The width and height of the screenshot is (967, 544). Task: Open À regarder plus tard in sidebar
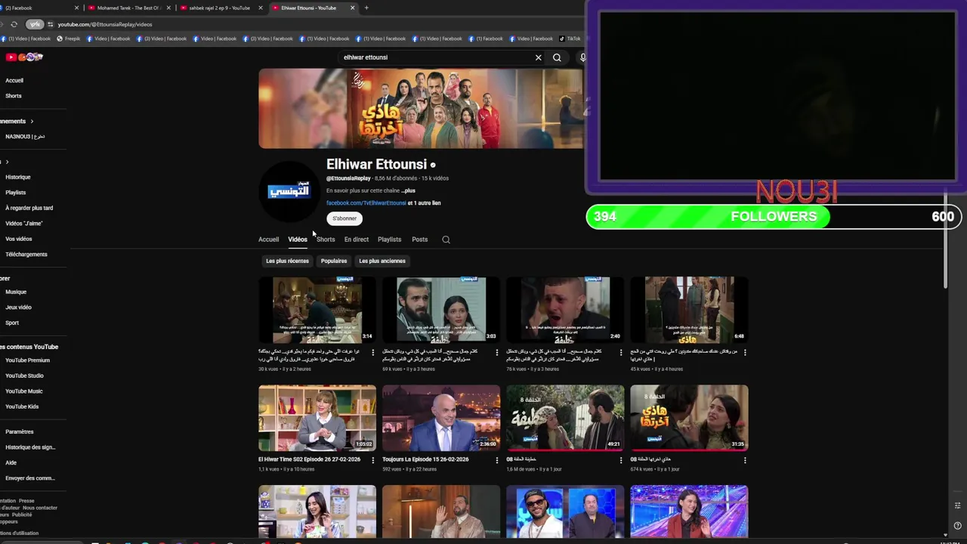click(29, 208)
